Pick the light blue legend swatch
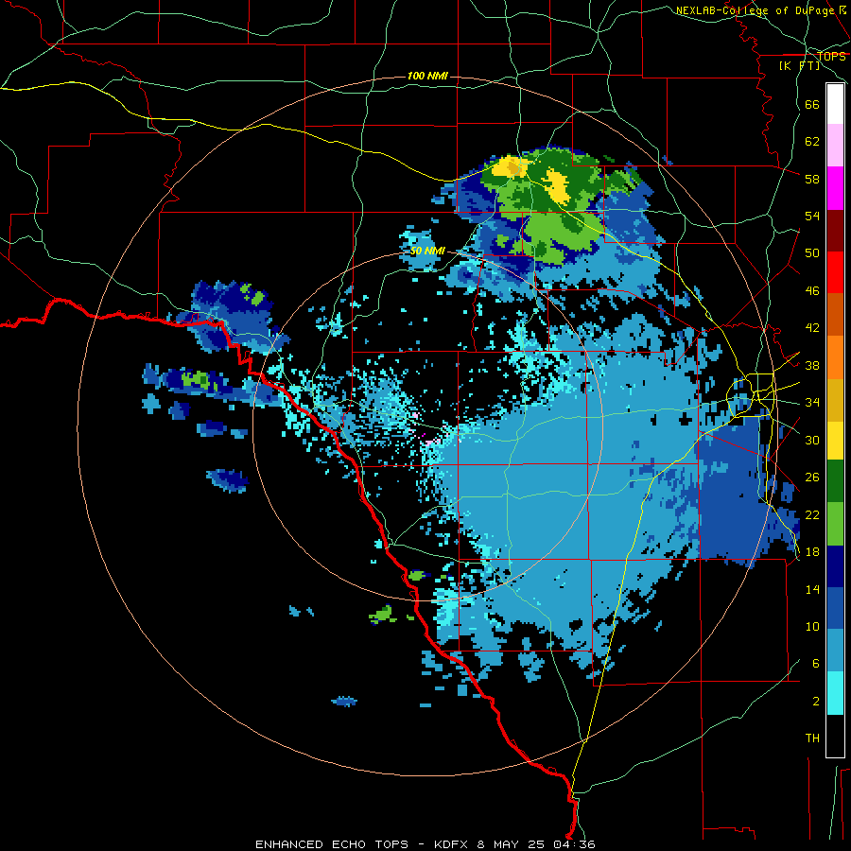Screen dimensions: 851x851 [835, 651]
